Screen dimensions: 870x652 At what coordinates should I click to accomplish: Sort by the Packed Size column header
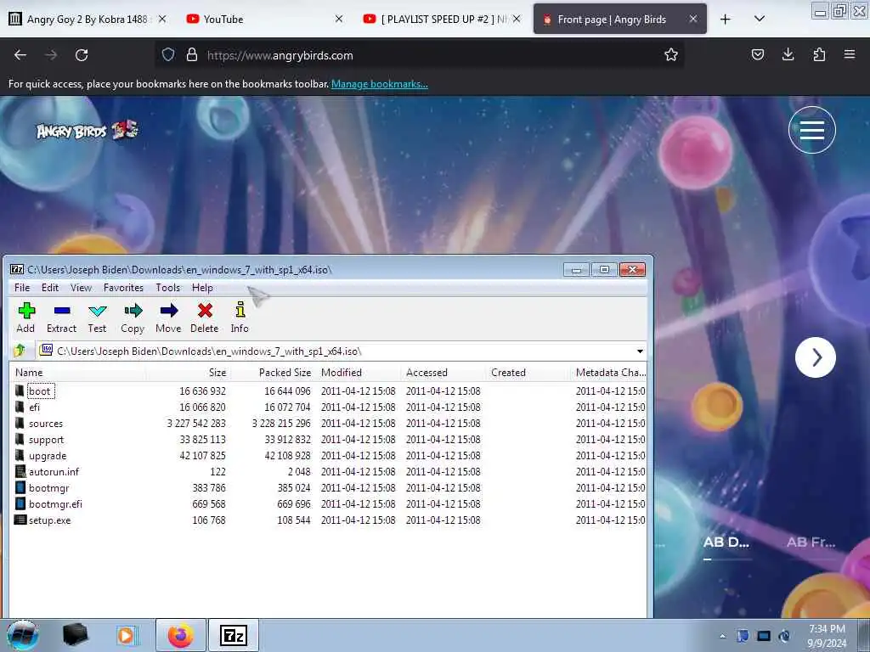pos(273,373)
